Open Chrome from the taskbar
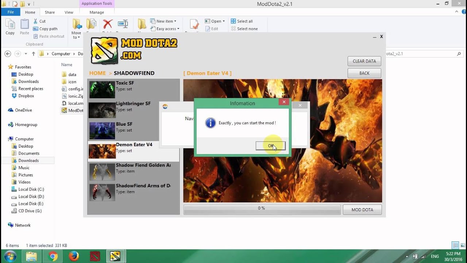Viewport: 467px width, 263px height. click(x=53, y=256)
